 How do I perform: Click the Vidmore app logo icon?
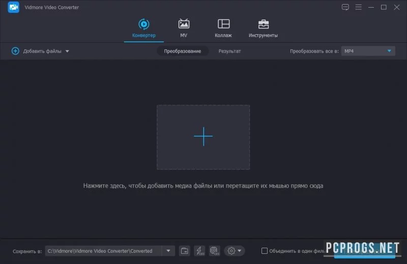14,7
